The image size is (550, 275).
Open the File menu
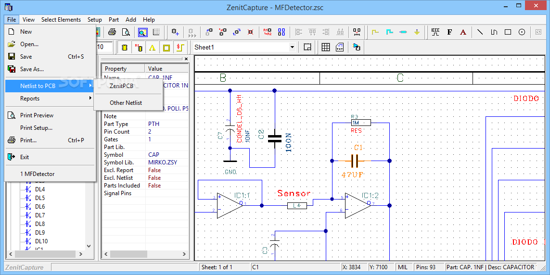click(11, 20)
